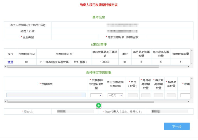This screenshot has height=140, width=198.
Task: Click the up scroll arrow of 票种核定申请明细 table
Action: tap(192, 78)
